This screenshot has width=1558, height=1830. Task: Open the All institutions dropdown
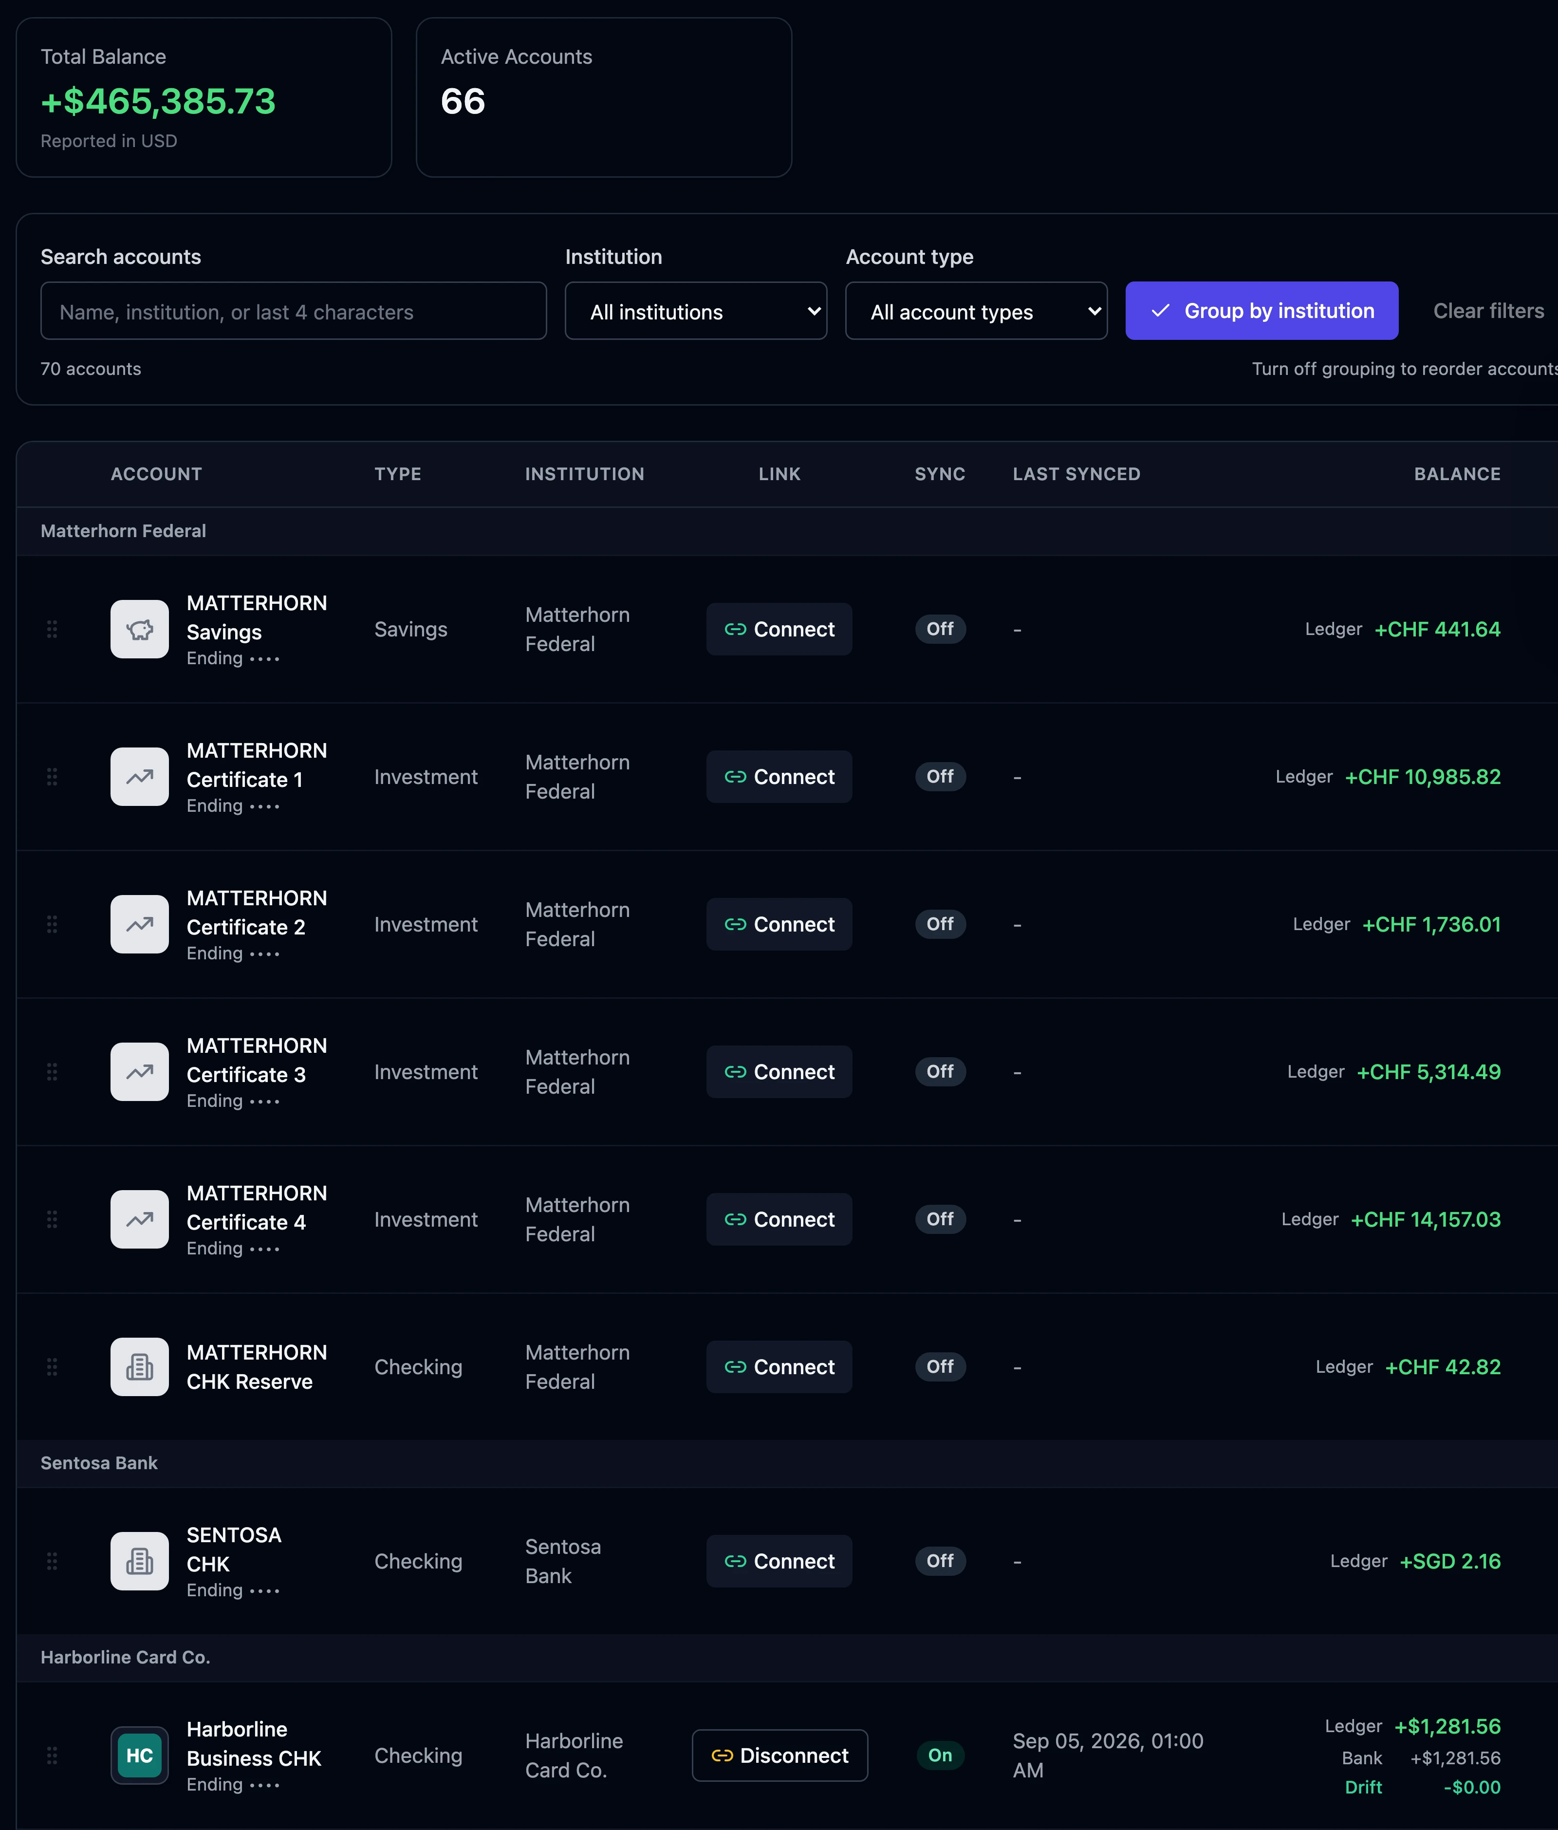pos(696,311)
